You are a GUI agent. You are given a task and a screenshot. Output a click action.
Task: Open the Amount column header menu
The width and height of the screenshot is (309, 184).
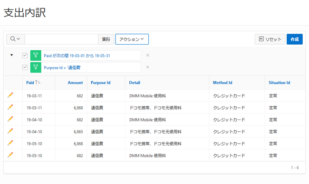[75, 83]
